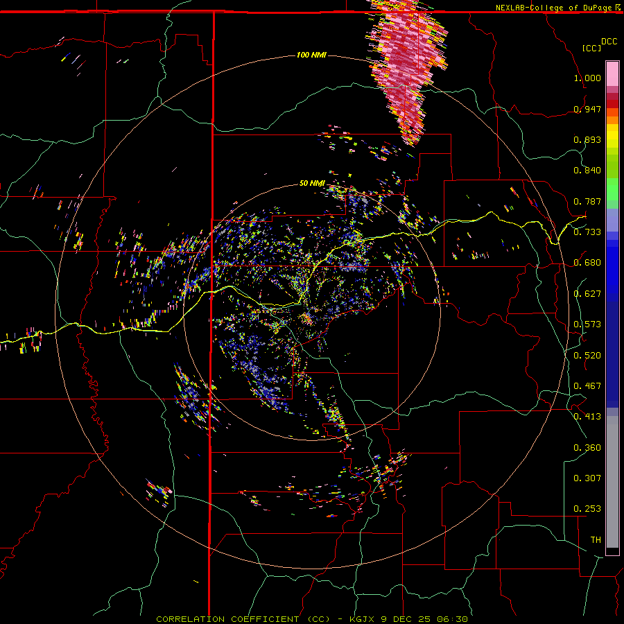Click the gray lower color bar segment

click(612, 482)
